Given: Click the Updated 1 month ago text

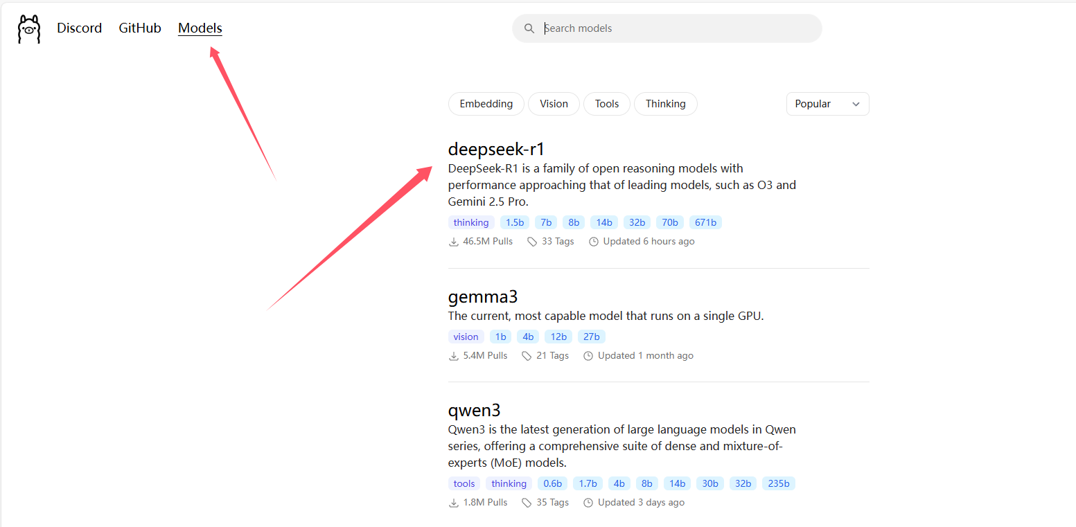Looking at the screenshot, I should pyautogui.click(x=646, y=356).
